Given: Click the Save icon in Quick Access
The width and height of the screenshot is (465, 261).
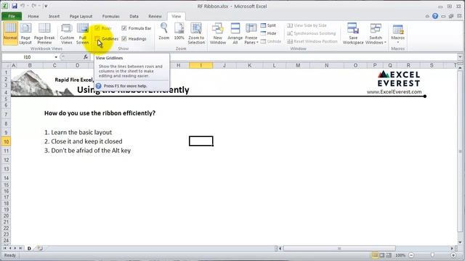Looking at the screenshot, I should click(x=15, y=6).
